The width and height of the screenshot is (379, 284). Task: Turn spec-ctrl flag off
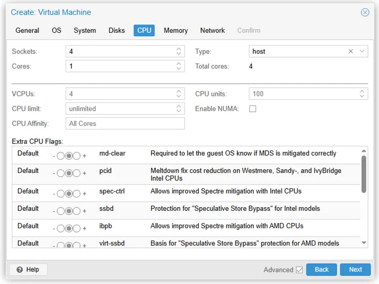(60, 193)
